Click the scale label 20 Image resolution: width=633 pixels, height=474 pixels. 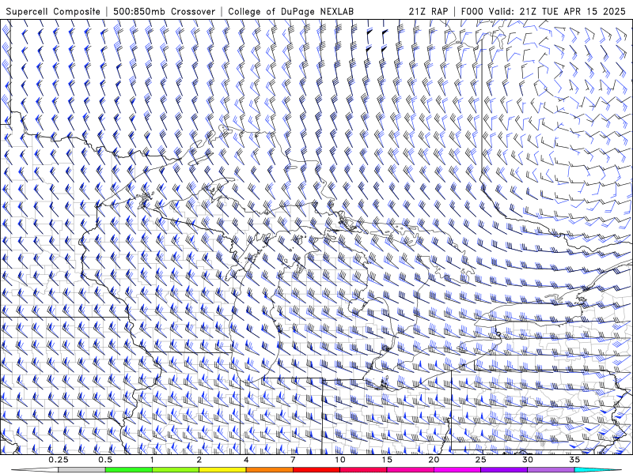click(x=434, y=460)
